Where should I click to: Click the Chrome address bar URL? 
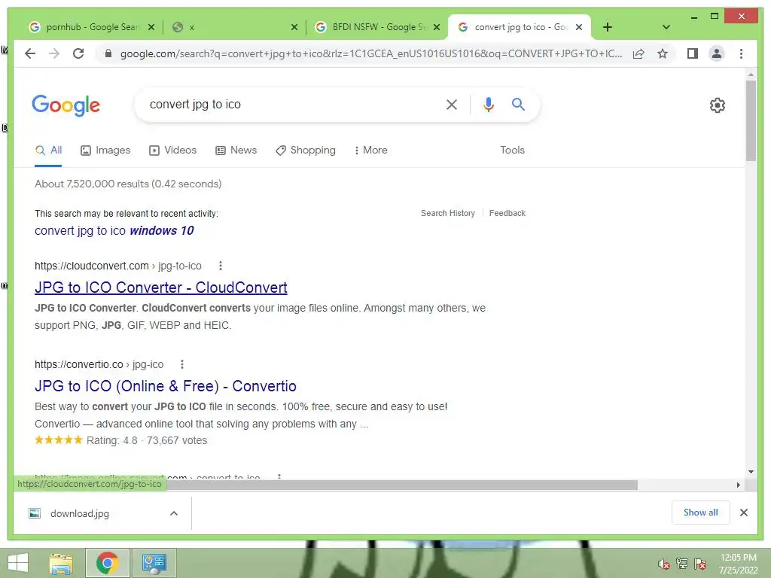click(371, 53)
